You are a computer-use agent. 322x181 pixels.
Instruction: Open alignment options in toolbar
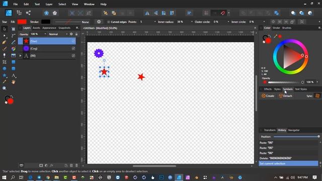point(189,13)
